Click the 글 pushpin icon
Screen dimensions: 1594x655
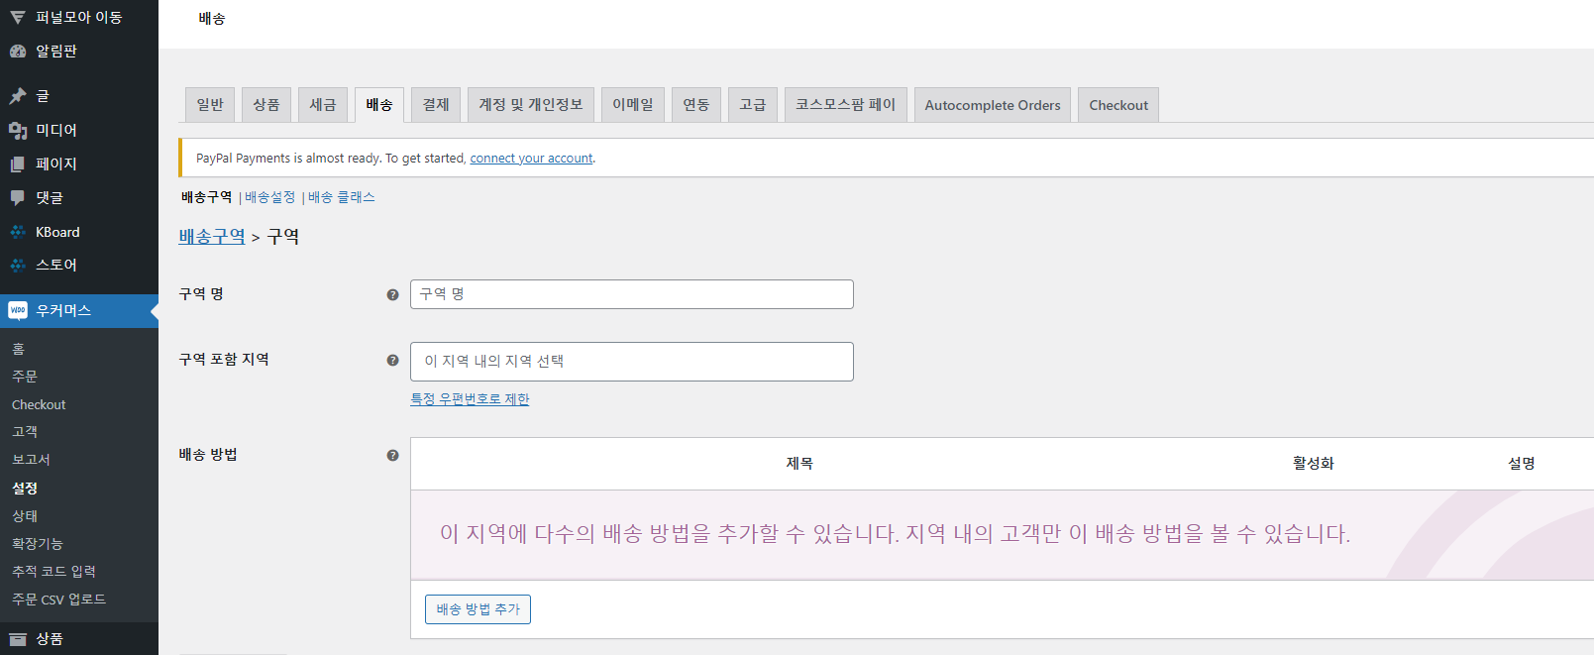click(18, 96)
